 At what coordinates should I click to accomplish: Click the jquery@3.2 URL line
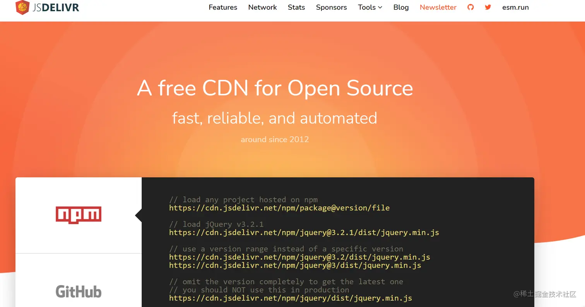point(299,257)
